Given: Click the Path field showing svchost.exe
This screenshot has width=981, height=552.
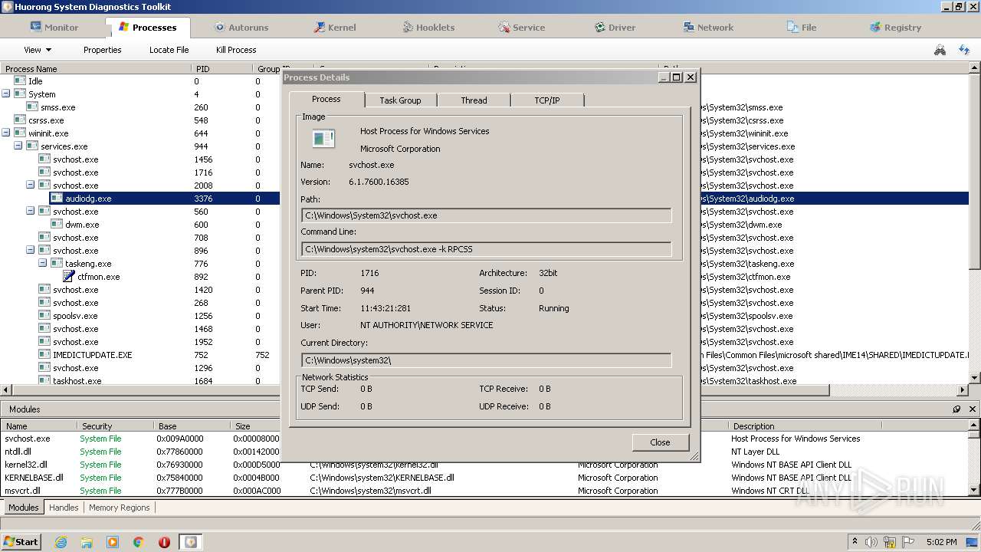Looking at the screenshot, I should [x=486, y=215].
